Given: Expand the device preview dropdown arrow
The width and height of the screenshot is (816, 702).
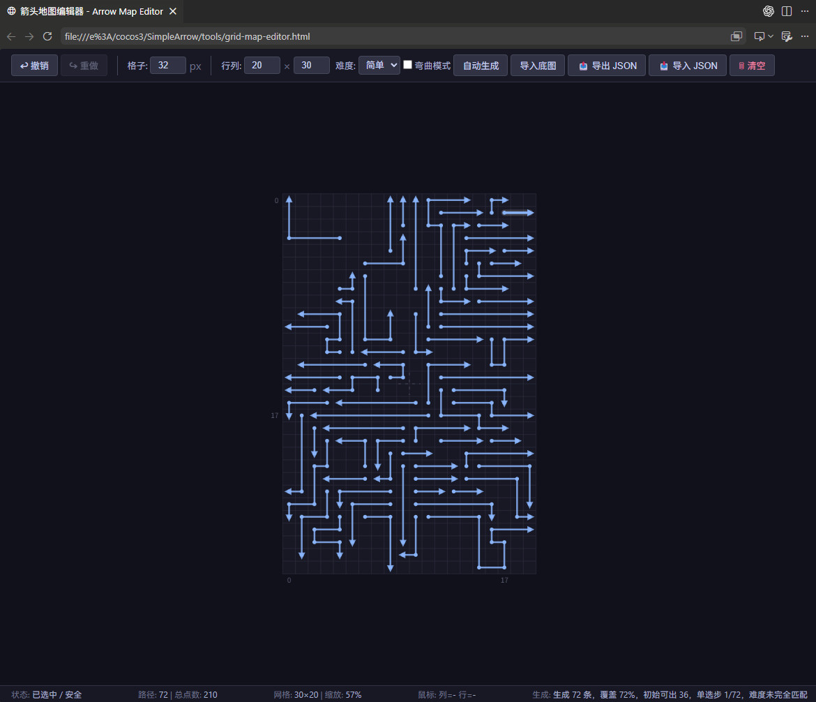Looking at the screenshot, I should click(x=771, y=36).
